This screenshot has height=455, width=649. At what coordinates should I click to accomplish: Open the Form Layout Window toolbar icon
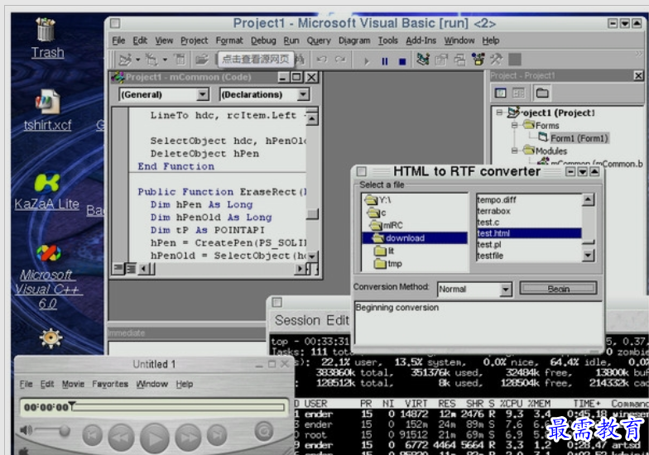(459, 60)
